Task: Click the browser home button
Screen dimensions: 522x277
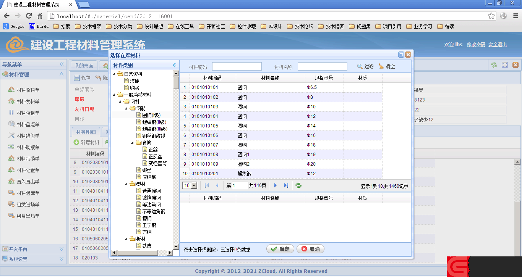Action: pyautogui.click(x=40, y=16)
